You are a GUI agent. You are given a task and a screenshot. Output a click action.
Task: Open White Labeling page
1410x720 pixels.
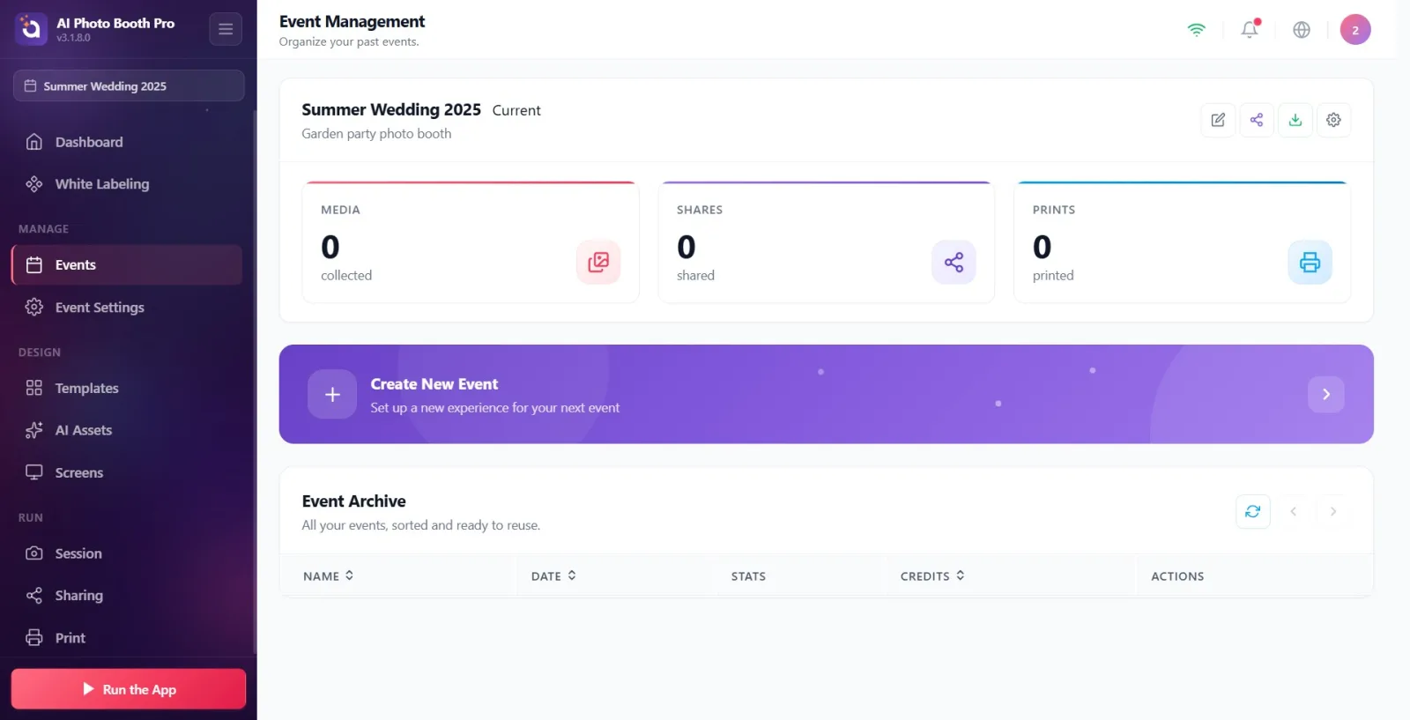click(x=127, y=184)
